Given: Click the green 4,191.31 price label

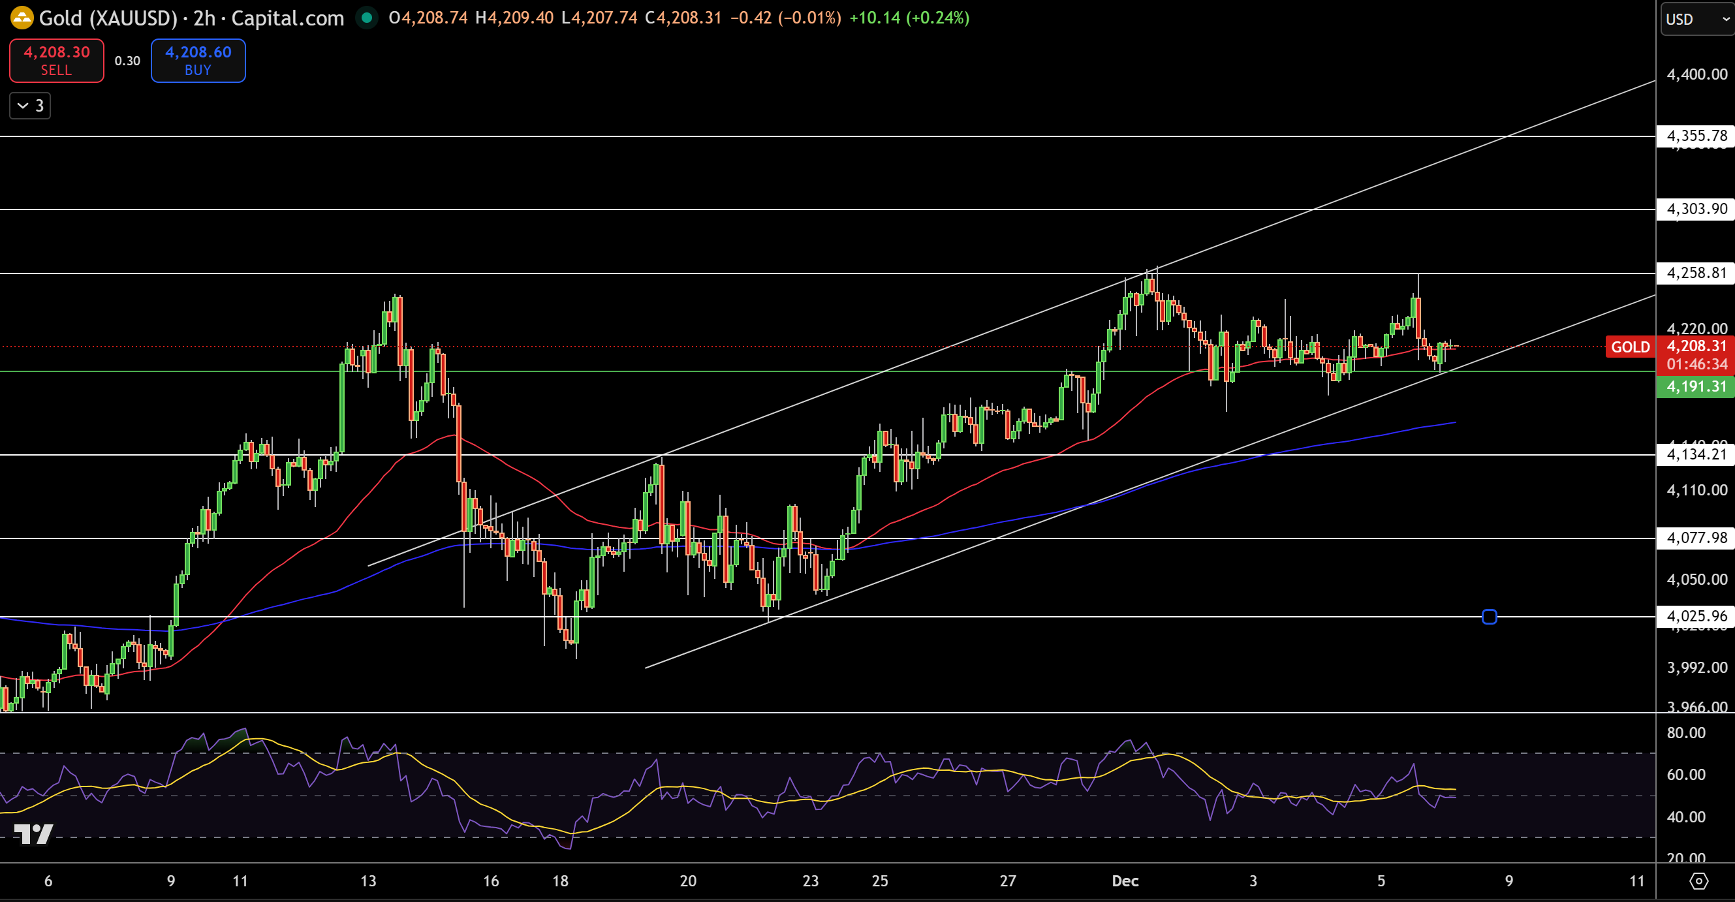Looking at the screenshot, I should (x=1696, y=386).
